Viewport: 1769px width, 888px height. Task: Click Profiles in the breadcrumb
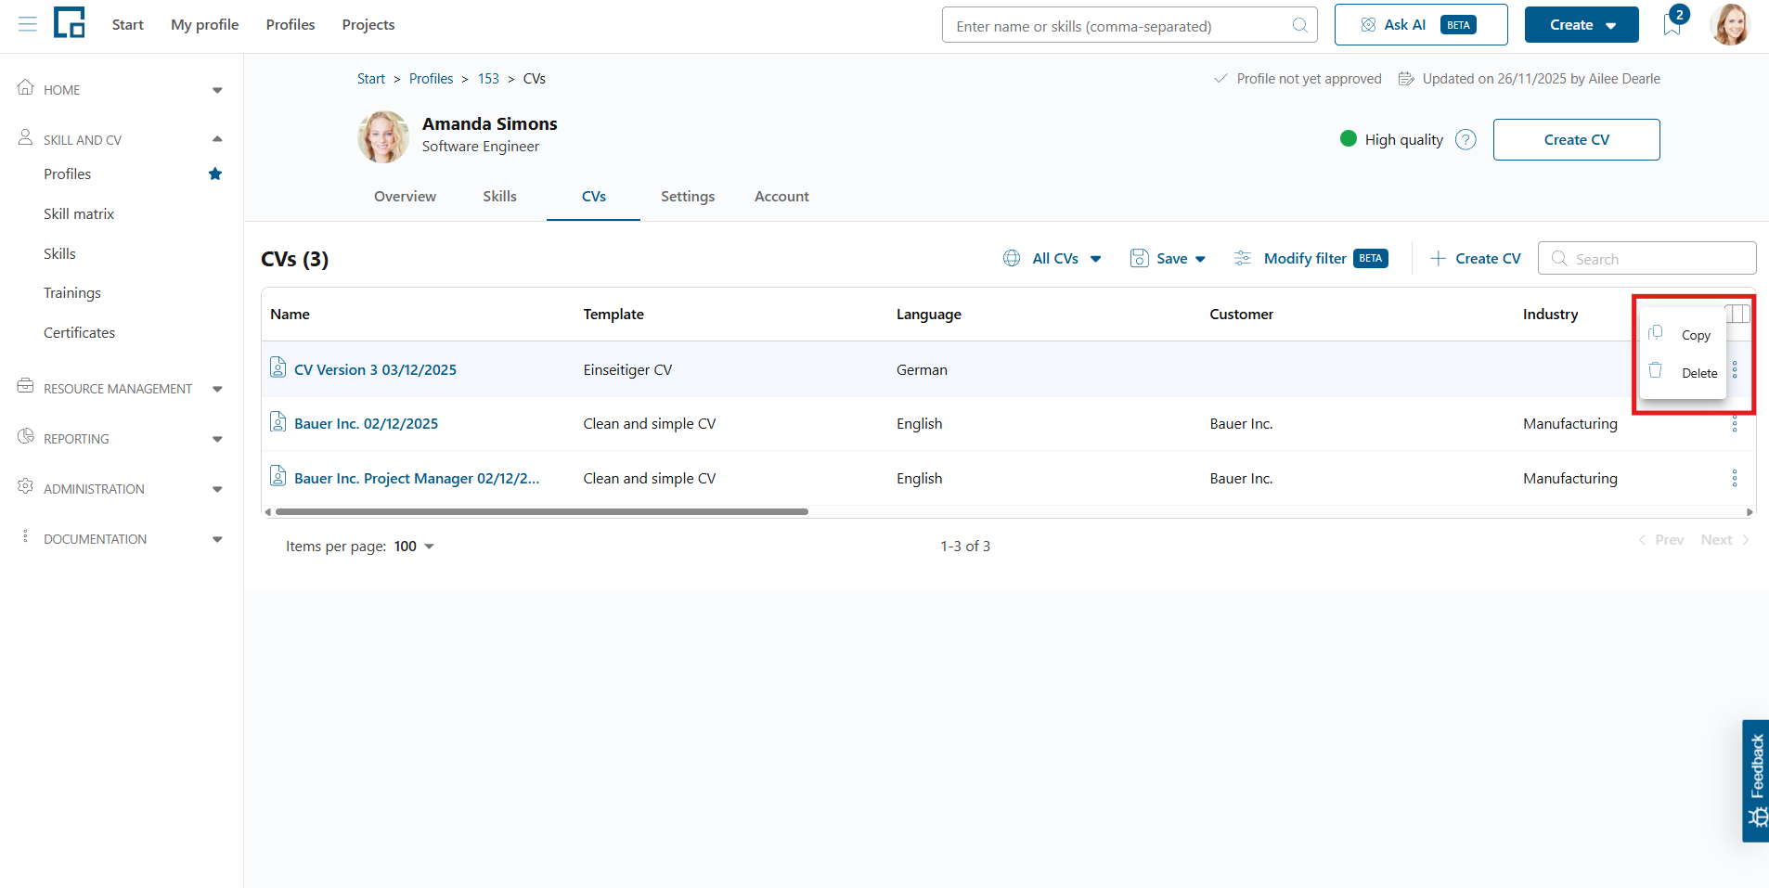pos(431,79)
